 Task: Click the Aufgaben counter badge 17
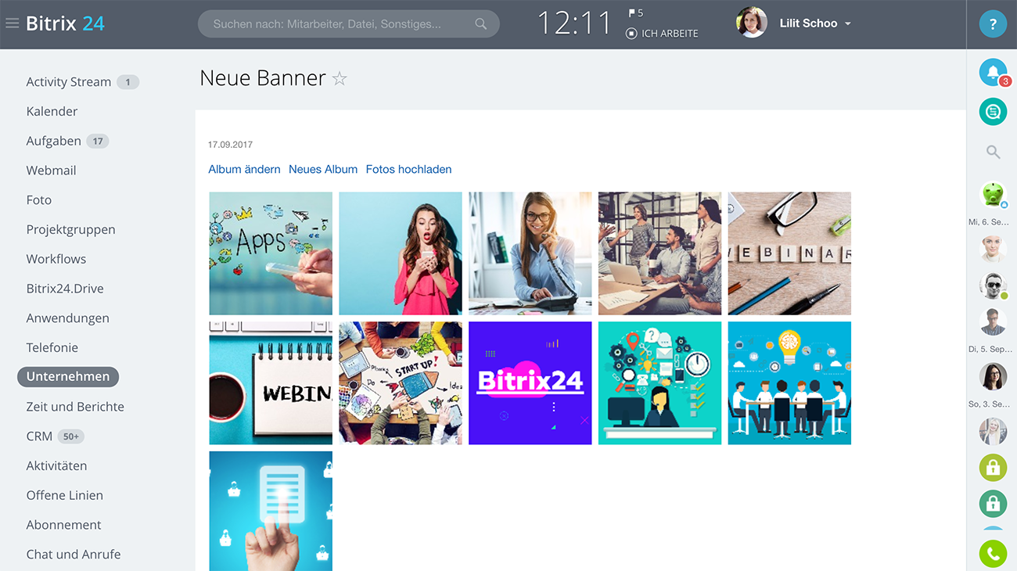[98, 141]
